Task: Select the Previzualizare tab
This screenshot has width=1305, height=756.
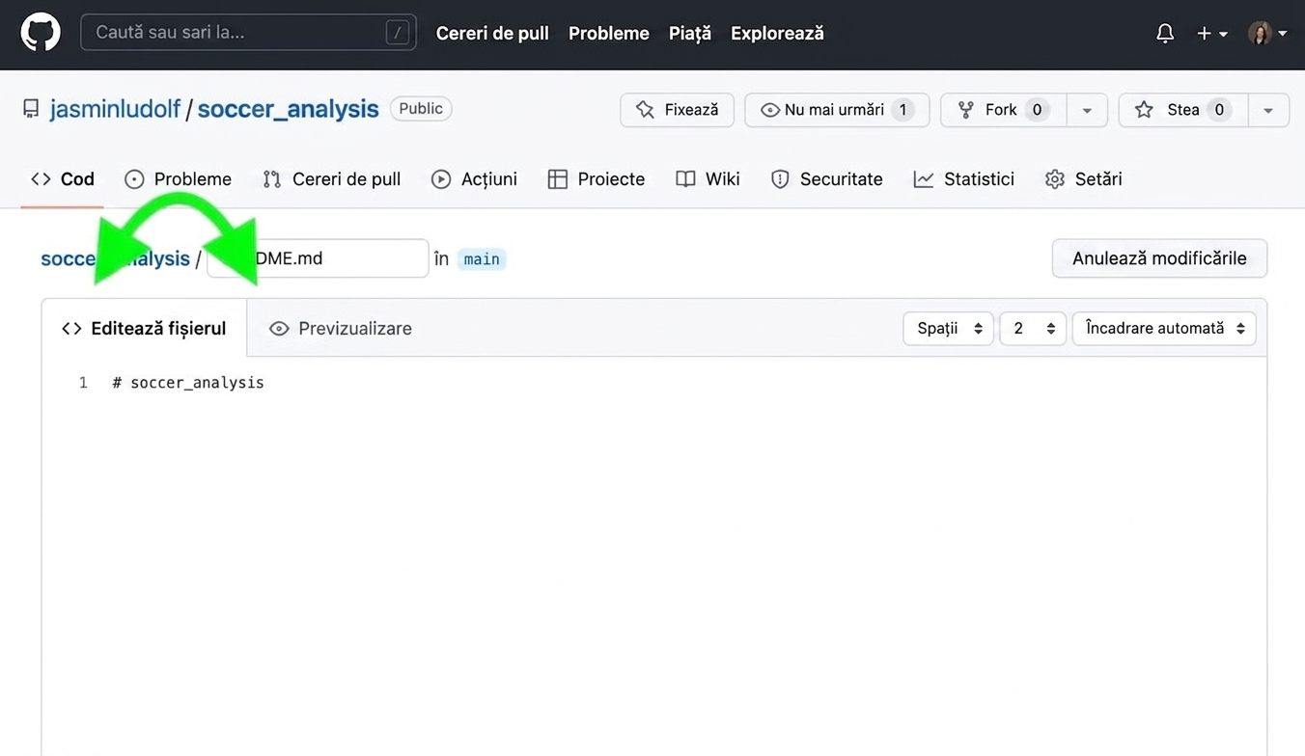Action: [x=341, y=329]
